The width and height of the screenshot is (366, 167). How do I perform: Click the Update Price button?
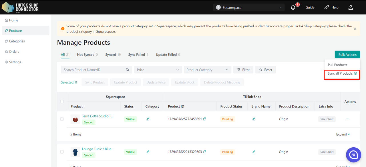tap(156, 82)
